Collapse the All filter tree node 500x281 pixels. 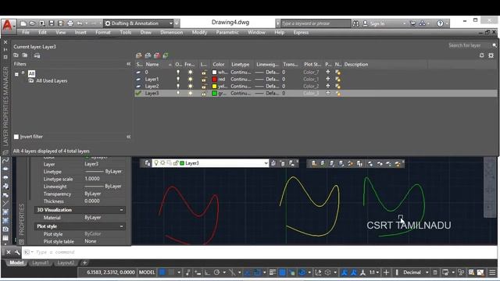16,74
